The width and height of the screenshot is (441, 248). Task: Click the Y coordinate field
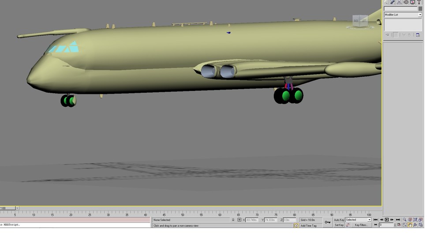[271, 220]
